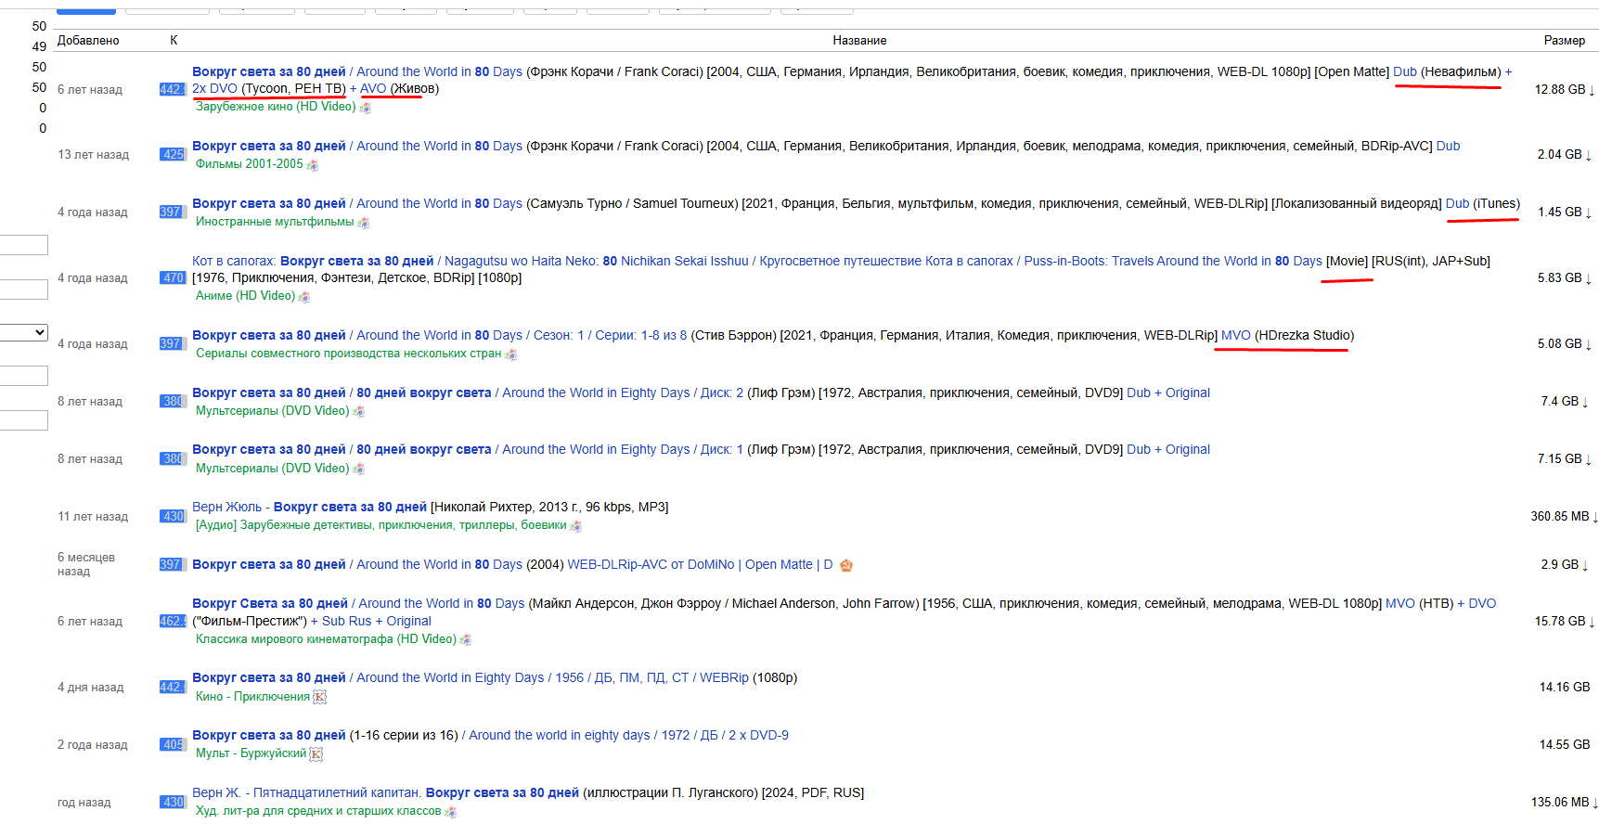The height and width of the screenshot is (824, 1599).
Task: Sort results by the Название column header
Action: pos(859,41)
